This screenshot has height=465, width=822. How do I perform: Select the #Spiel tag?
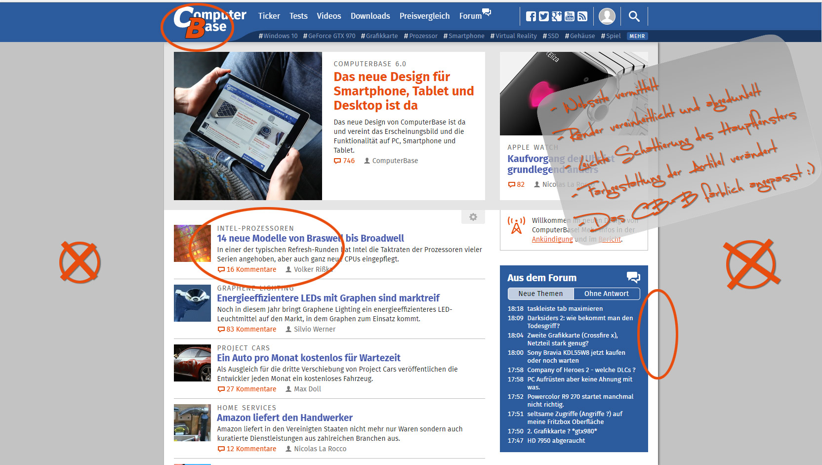[x=611, y=36]
